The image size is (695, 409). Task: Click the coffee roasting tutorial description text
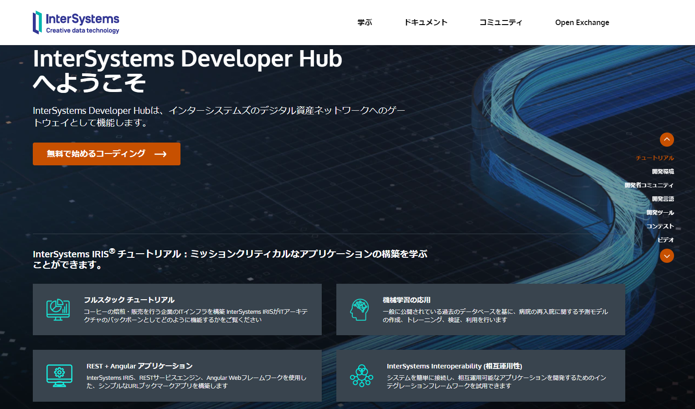coord(196,316)
